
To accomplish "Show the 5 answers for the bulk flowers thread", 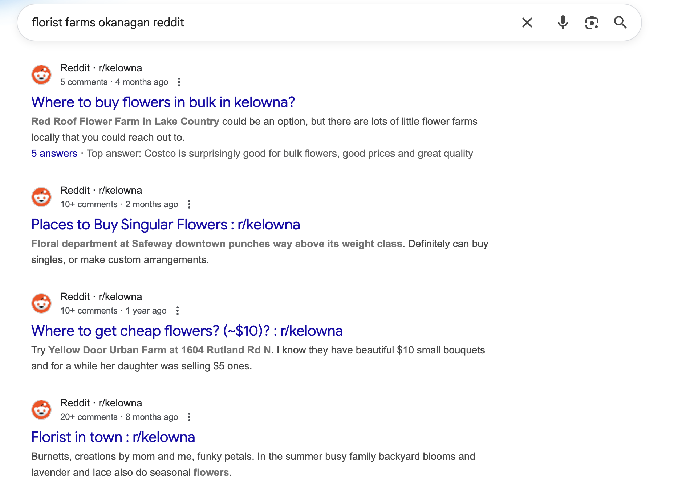I will (x=54, y=153).
